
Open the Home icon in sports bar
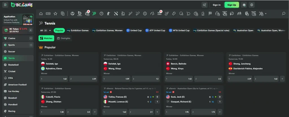tap(41, 13)
